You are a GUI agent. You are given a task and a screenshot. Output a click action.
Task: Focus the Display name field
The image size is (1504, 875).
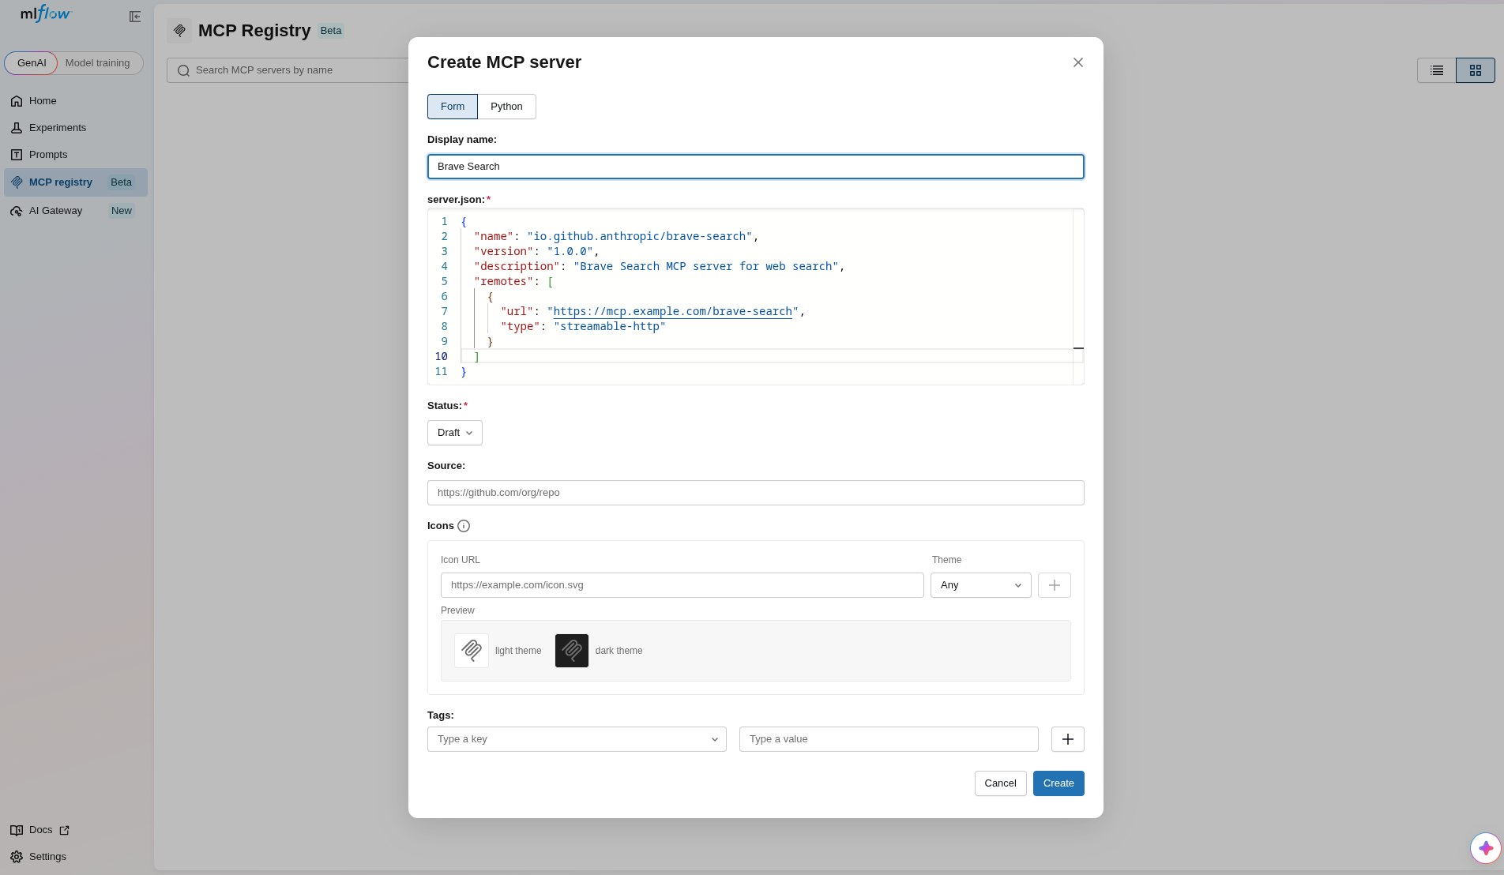click(x=756, y=167)
